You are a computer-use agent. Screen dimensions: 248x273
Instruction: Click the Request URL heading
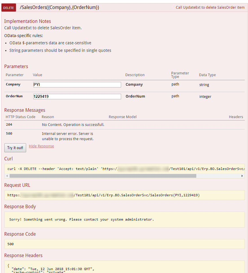point(17,185)
